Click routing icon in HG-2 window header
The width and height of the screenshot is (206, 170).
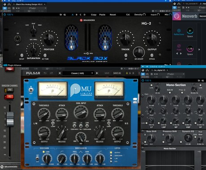coord(9,4)
